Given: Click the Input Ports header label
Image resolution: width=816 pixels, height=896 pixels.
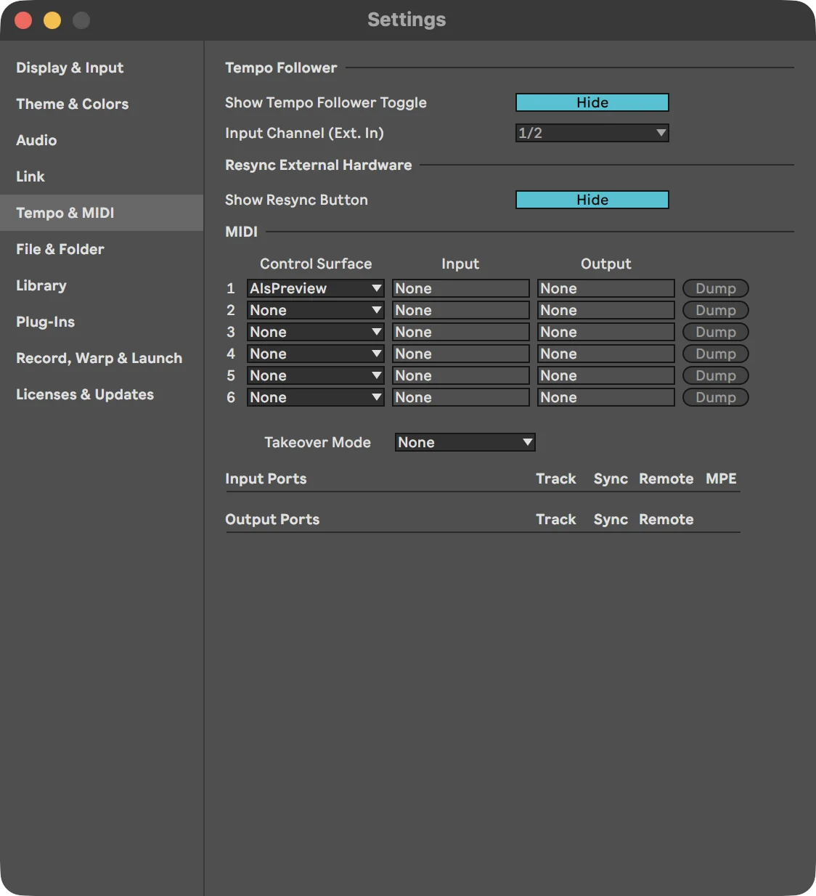Looking at the screenshot, I should tap(266, 478).
